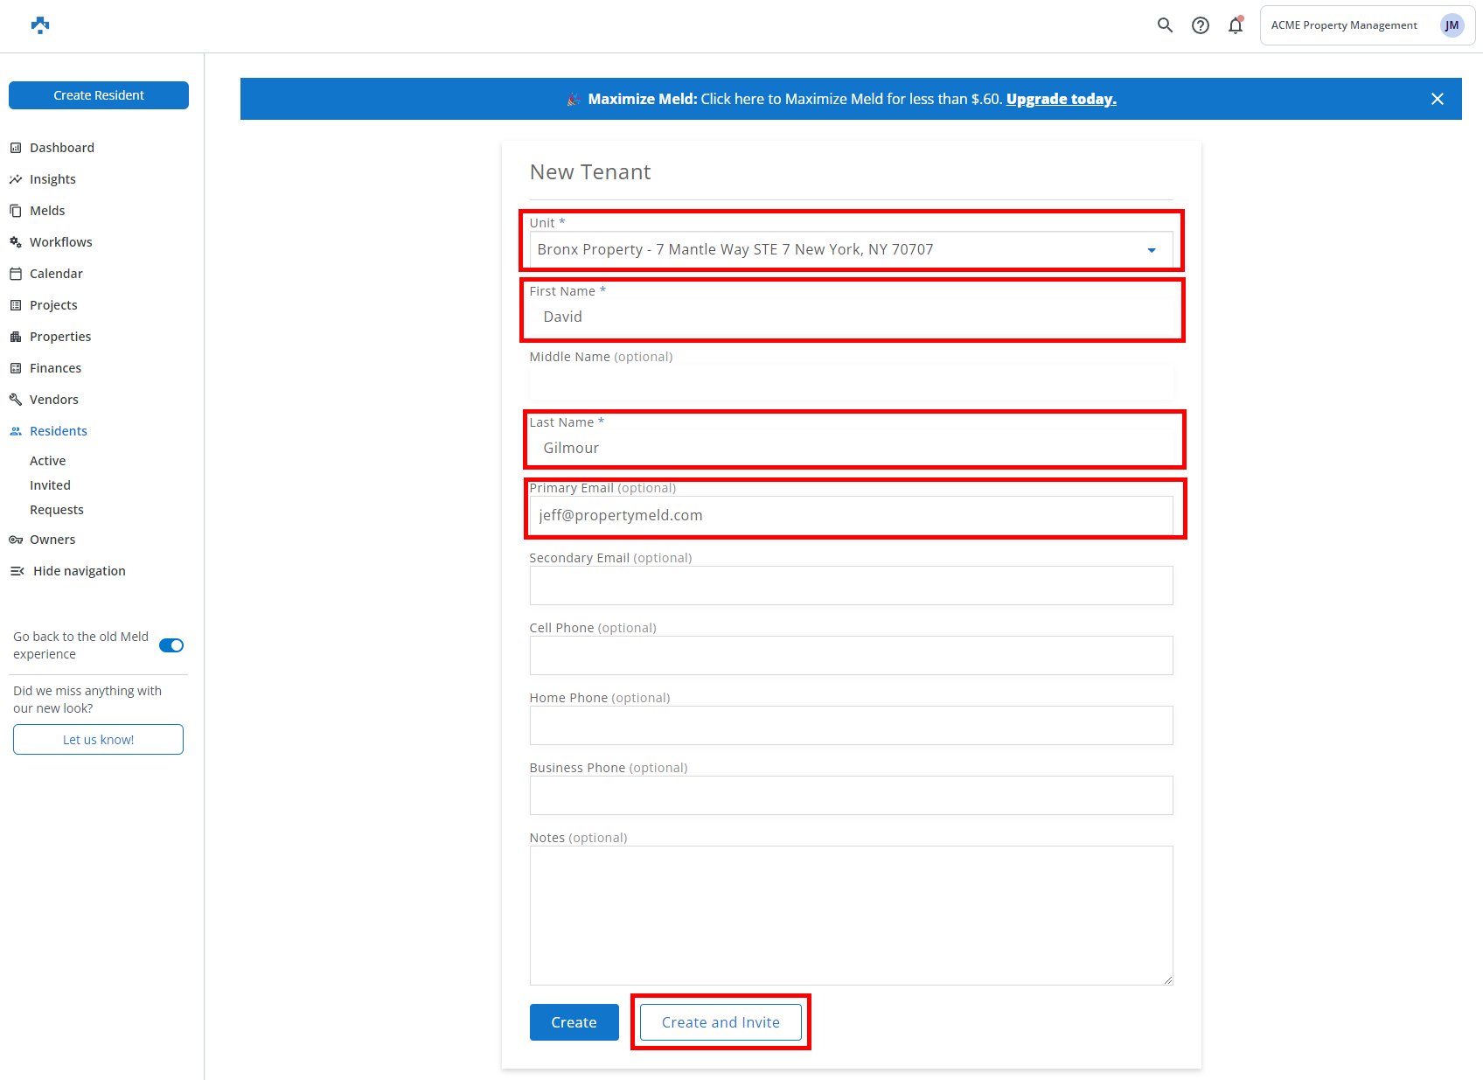Click the Upgrade today link
Viewport: 1483px width, 1080px height.
pos(1061,99)
